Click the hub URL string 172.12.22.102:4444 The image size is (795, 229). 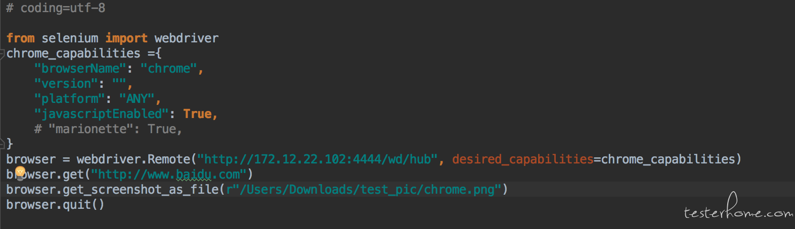(318, 159)
